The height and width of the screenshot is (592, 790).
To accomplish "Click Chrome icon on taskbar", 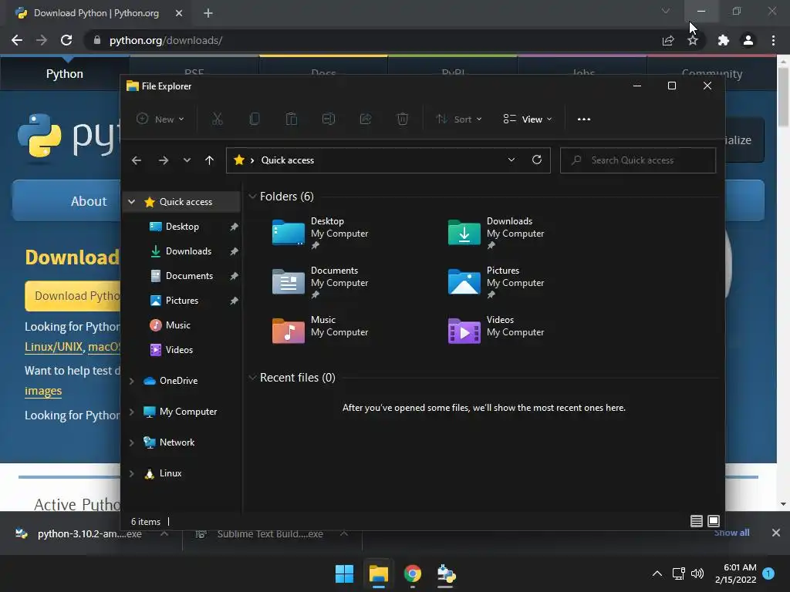I will point(413,573).
